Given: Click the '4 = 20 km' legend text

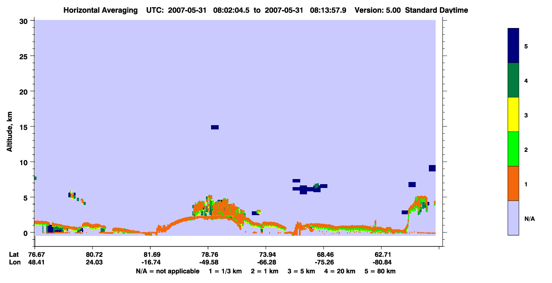Looking at the screenshot, I should (x=340, y=271).
